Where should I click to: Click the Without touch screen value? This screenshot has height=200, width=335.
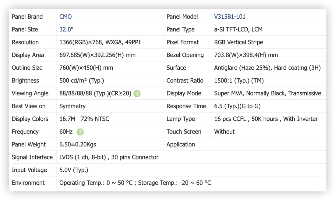click(224, 132)
